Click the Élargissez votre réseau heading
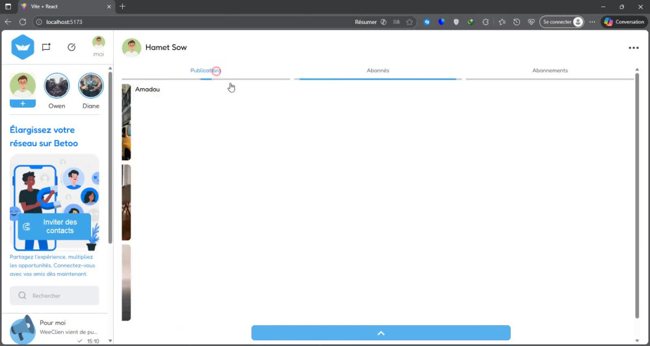 click(44, 136)
